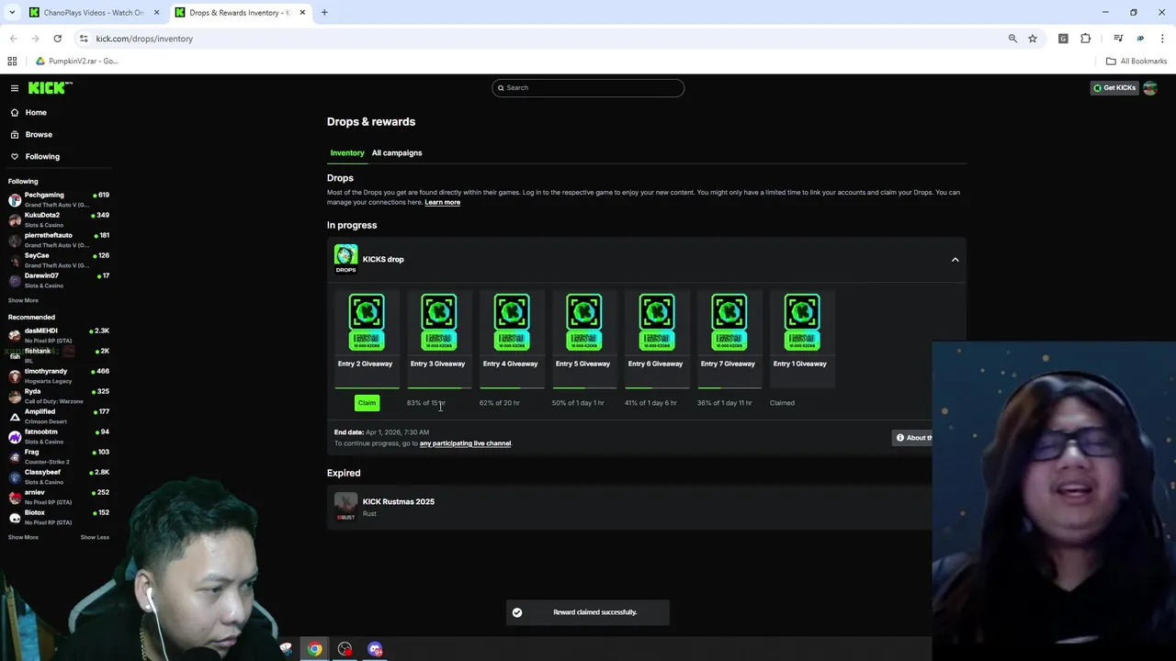Viewport: 1176px width, 661px height.
Task: Open the expired KICK Rustmas 2025 campaign
Action: pyautogui.click(x=629, y=507)
